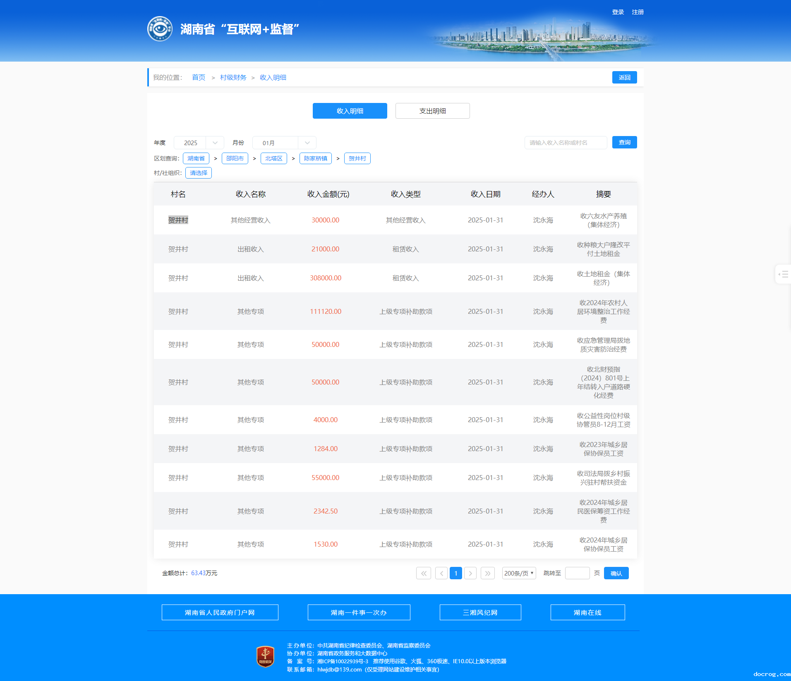Switch to 支出明细 tab
The width and height of the screenshot is (791, 681).
point(432,111)
